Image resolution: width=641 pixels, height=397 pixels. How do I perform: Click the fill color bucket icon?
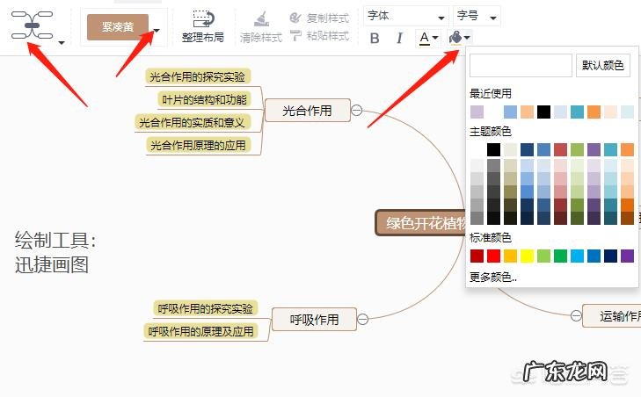point(455,38)
